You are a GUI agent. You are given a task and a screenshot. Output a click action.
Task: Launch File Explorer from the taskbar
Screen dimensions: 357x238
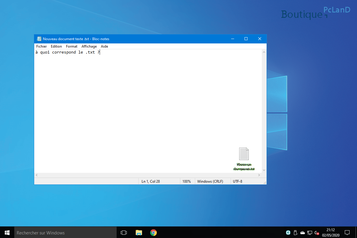(x=139, y=232)
